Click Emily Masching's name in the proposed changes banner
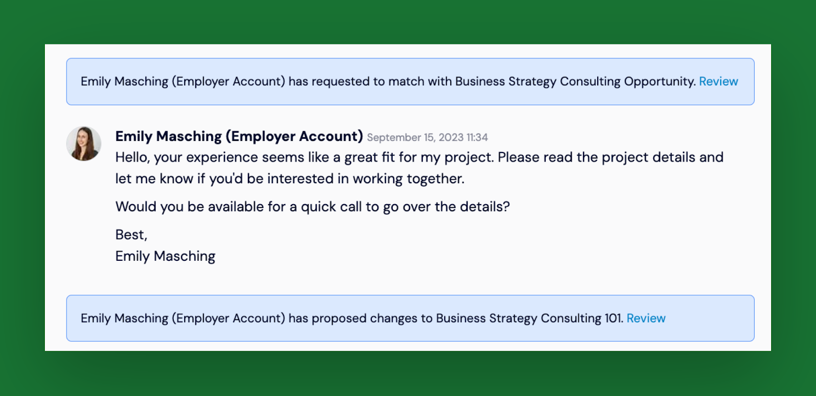This screenshot has width=816, height=396. tap(124, 318)
